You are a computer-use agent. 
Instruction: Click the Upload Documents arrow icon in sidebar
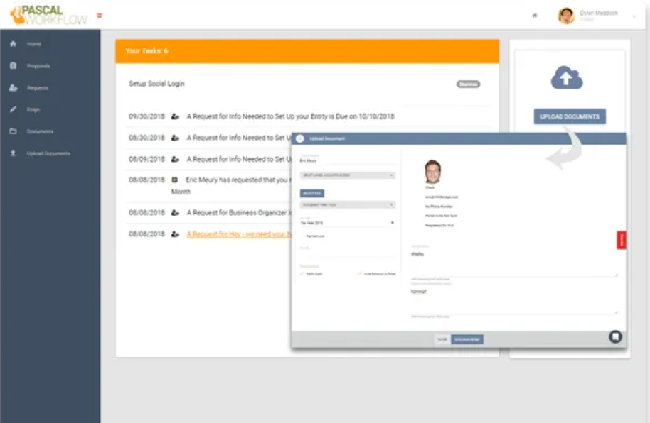(13, 153)
